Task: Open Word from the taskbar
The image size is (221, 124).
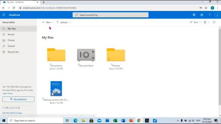Action: [x=123, y=121]
